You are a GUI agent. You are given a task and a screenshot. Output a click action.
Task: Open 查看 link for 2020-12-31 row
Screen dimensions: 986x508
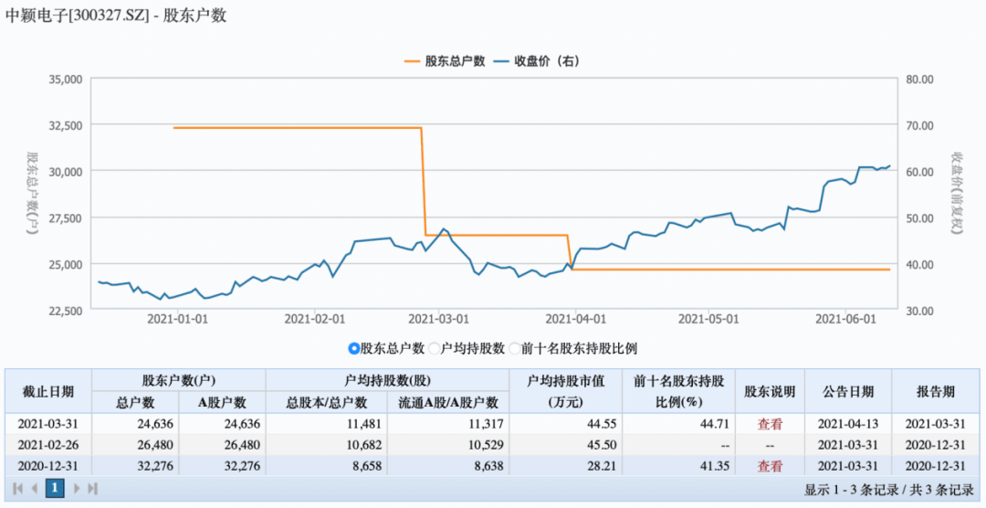point(770,466)
